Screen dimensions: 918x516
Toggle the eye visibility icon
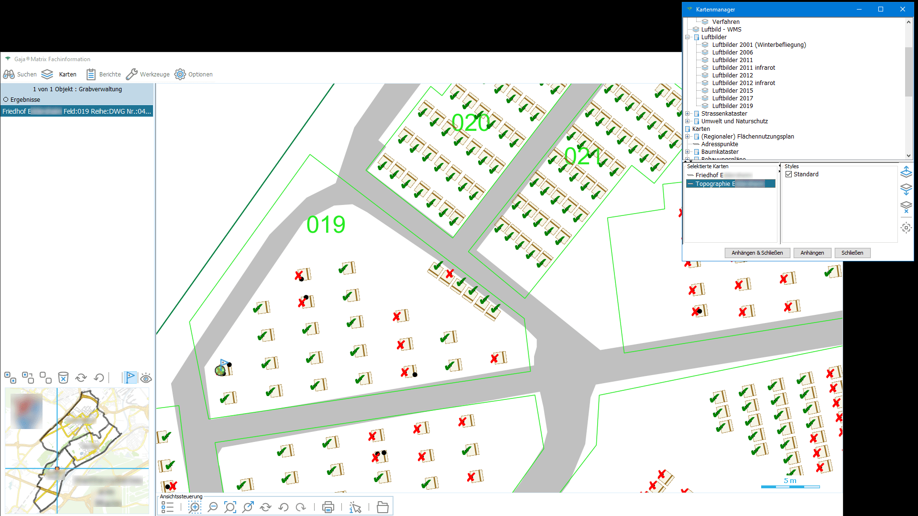[x=146, y=378]
